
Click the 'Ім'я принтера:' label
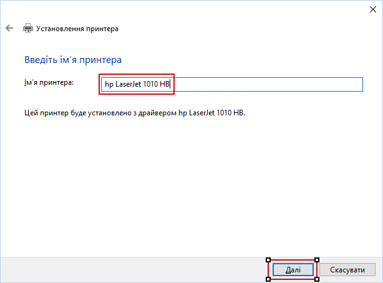[x=49, y=82]
